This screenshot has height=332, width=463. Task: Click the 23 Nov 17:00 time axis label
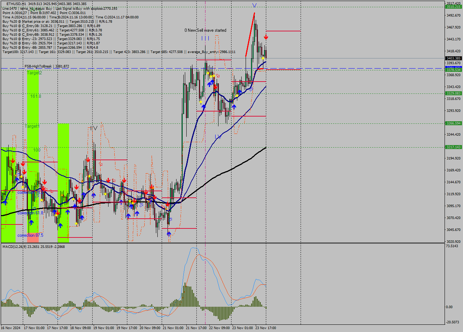[265, 327]
